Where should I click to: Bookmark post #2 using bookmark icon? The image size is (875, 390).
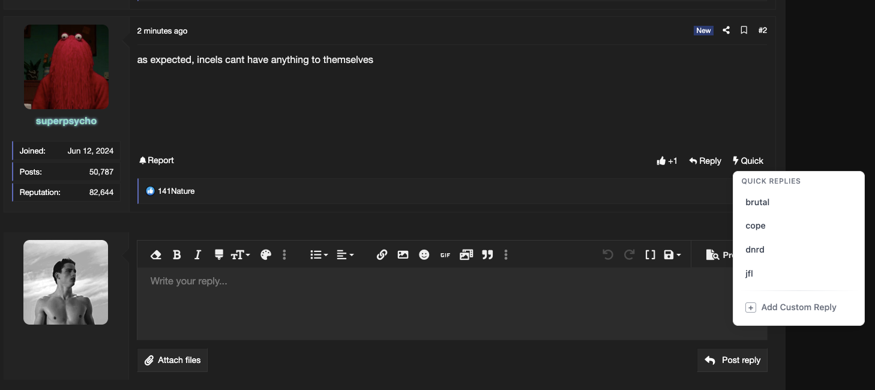[x=744, y=30]
